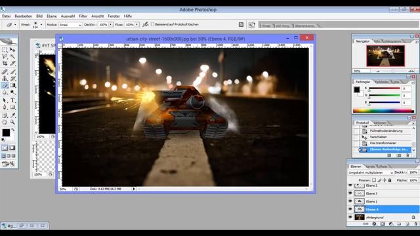The width and height of the screenshot is (420, 236).
Task: Select the History Brush tool
Action: click(x=12, y=79)
